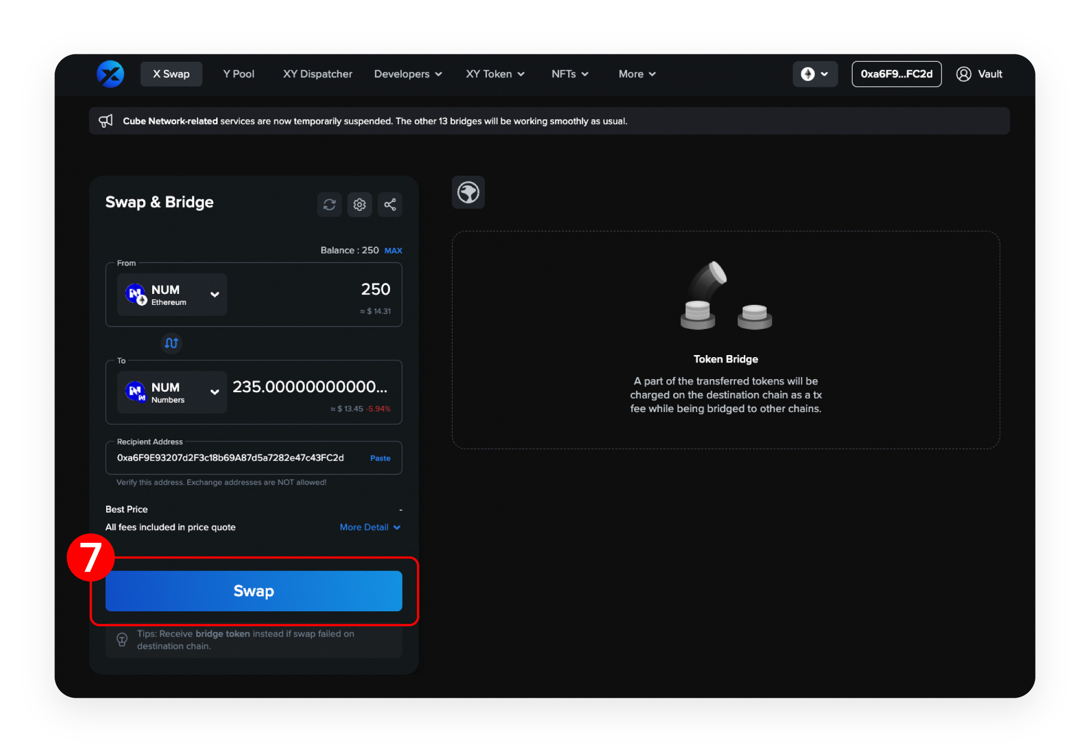The width and height of the screenshot is (1090, 752).
Task: Click the XY Finance logo
Action: 110,74
